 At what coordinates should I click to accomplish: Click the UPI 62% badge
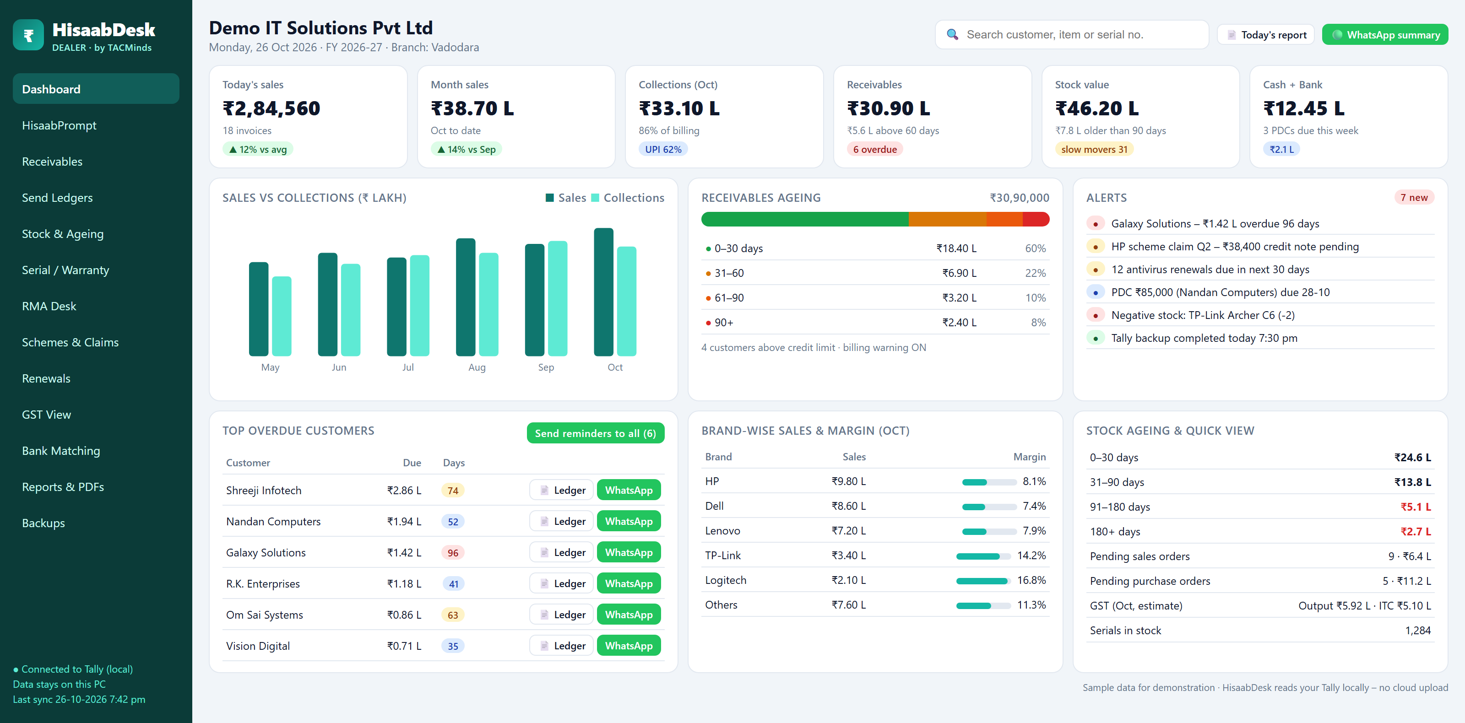[x=663, y=150]
